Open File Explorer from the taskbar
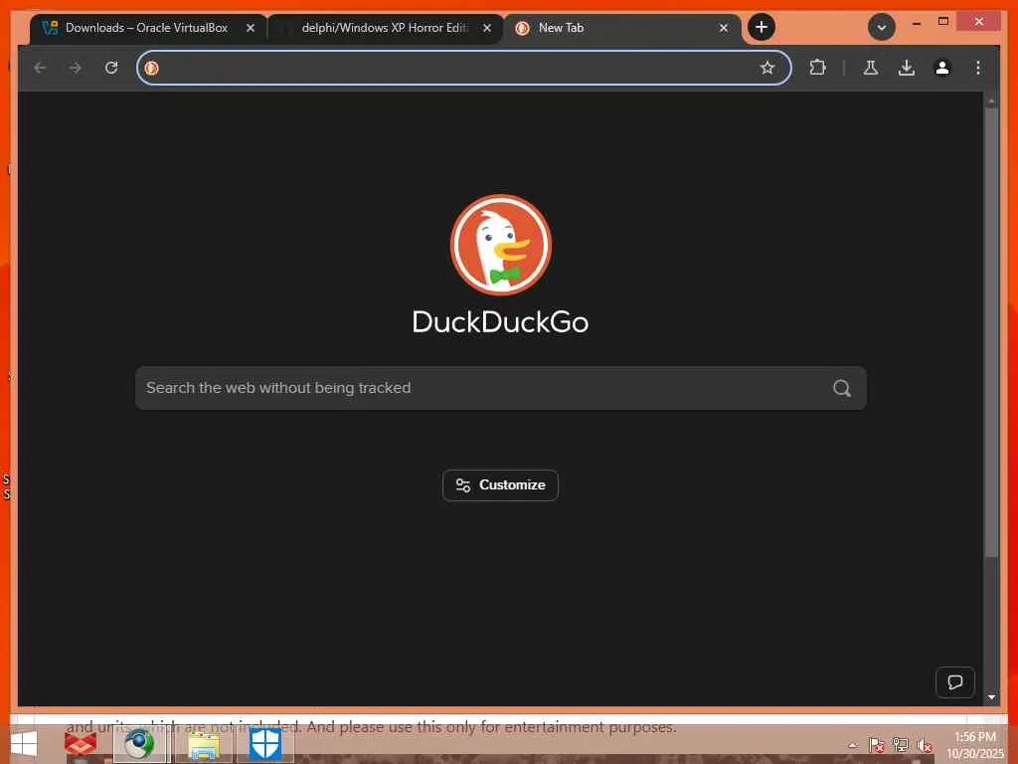 point(203,745)
